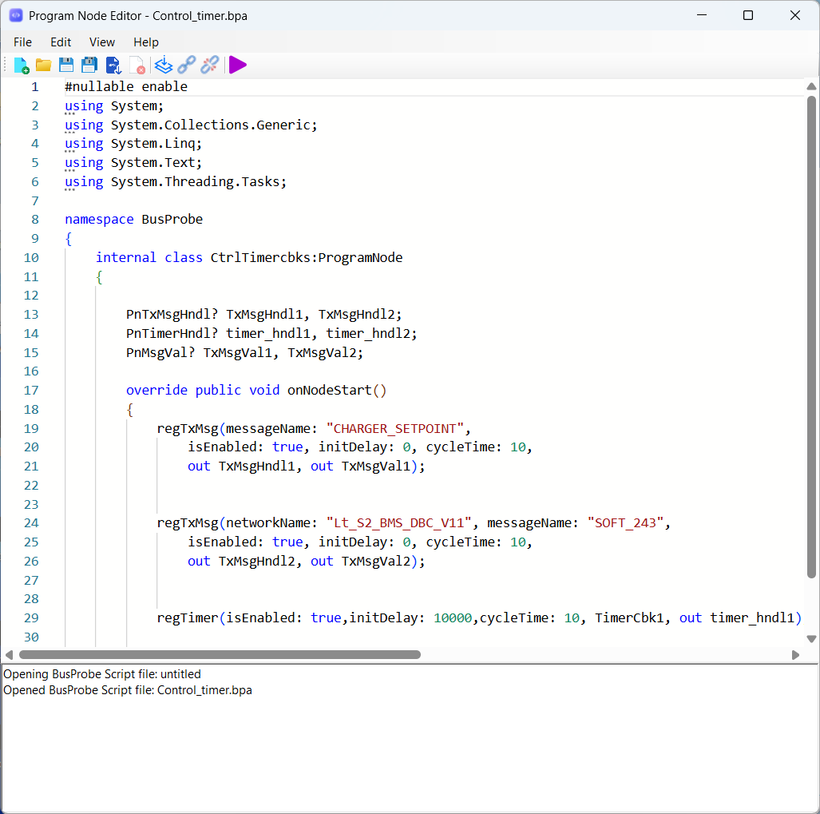This screenshot has height=814, width=820.
Task: Click the New File toolbar icon
Action: pyautogui.click(x=22, y=66)
